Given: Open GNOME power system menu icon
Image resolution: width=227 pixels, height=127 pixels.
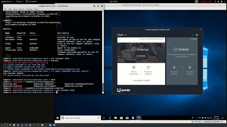Looking at the screenshot, I should tap(222, 1).
